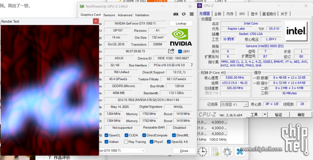Screen dimensions: 313x160
Task: Switch to the Validation tab
Action: 142,15
